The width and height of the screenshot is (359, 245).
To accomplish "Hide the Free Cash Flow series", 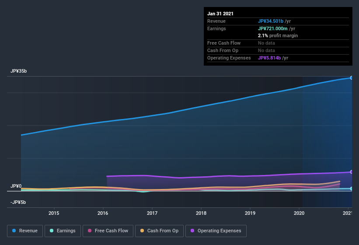I will pos(108,231).
